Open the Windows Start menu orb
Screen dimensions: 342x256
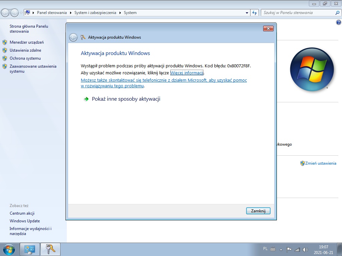[9, 249]
